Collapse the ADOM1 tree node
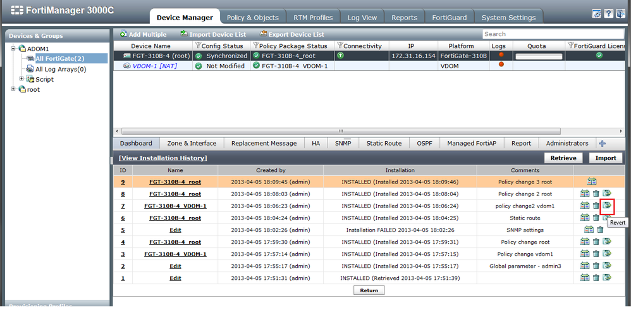This screenshot has height=324, width=631. [x=13, y=48]
